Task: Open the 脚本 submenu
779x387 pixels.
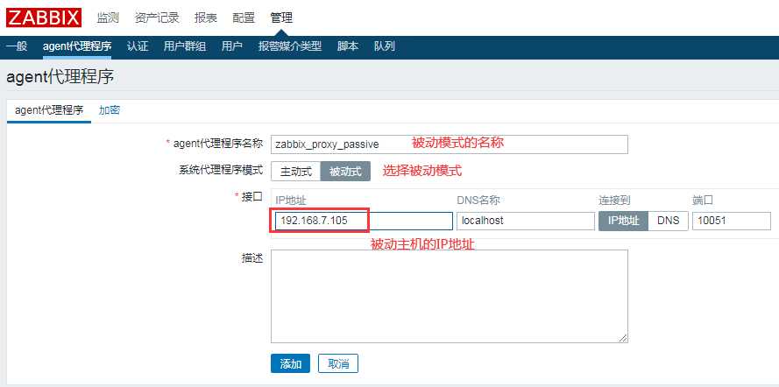Action: click(x=348, y=46)
